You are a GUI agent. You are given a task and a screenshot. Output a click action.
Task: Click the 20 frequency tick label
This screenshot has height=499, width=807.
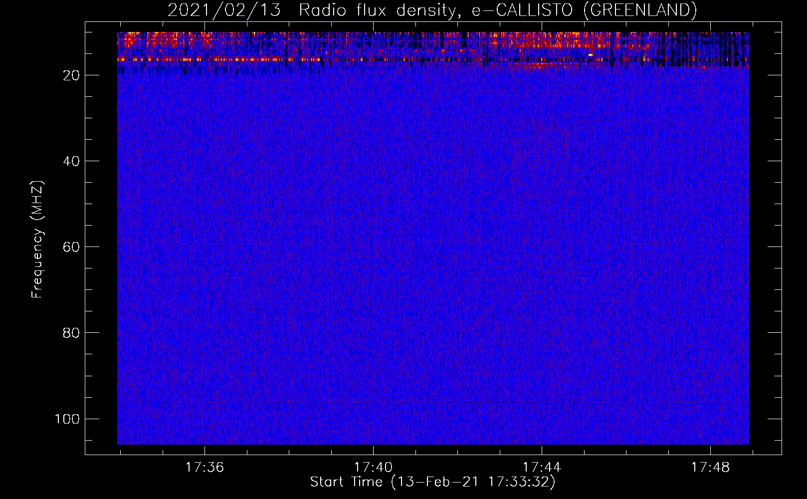pyautogui.click(x=71, y=75)
